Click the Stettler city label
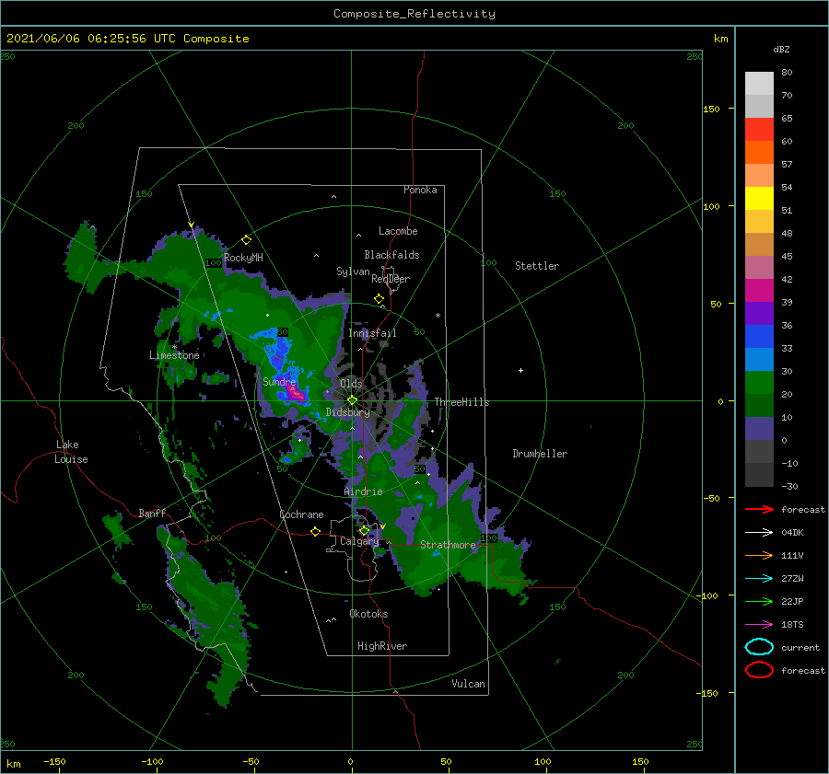This screenshot has height=774, width=829. click(537, 266)
